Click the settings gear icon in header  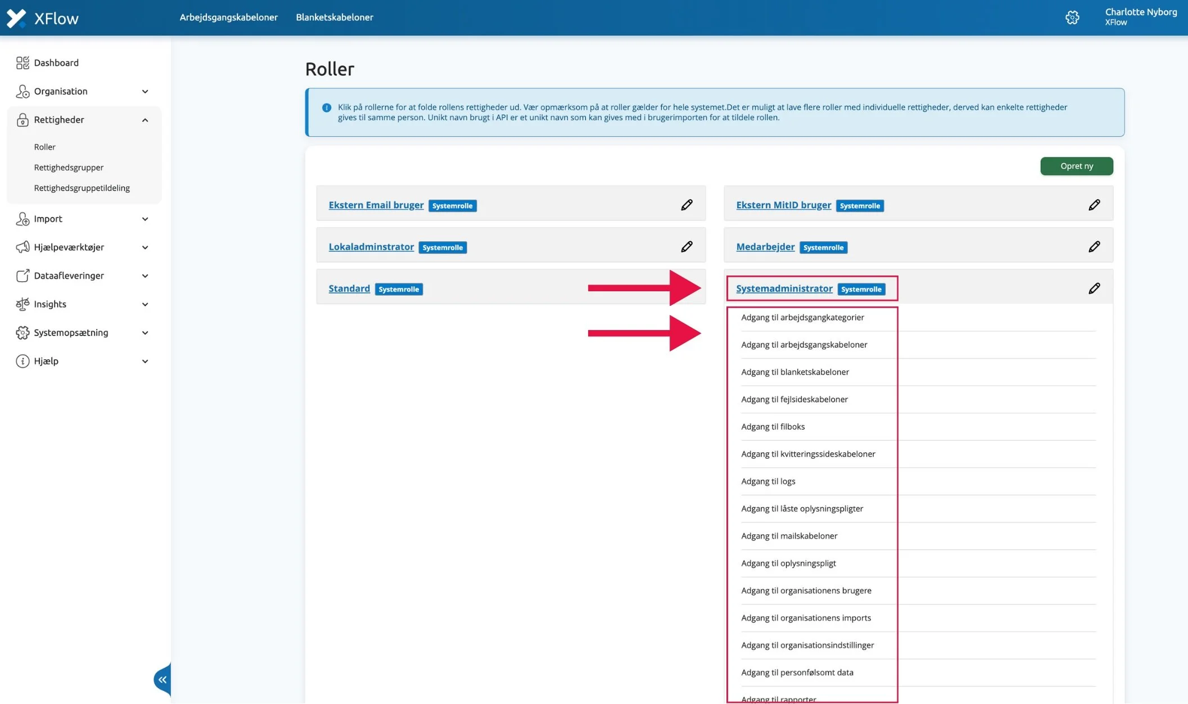click(x=1072, y=17)
